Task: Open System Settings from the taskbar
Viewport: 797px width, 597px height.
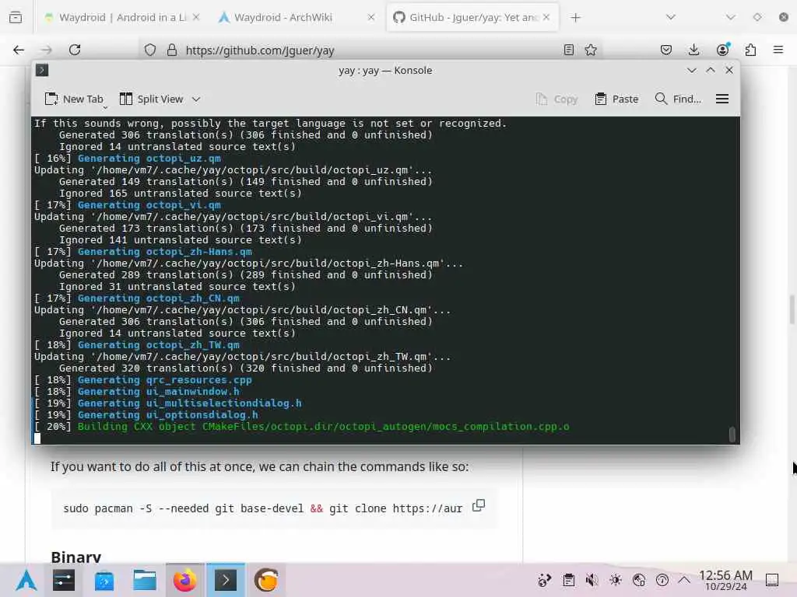Action: (64, 580)
